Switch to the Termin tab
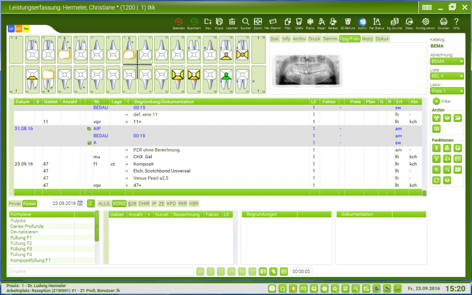Image resolution: width=472 pixels, height=295 pixels. 330,39
